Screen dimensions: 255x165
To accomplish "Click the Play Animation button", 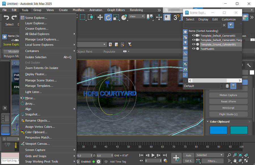I will 153,155.
